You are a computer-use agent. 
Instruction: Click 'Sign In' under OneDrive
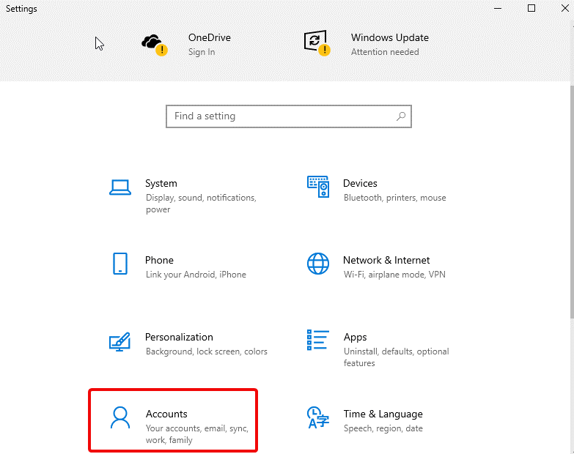(202, 52)
